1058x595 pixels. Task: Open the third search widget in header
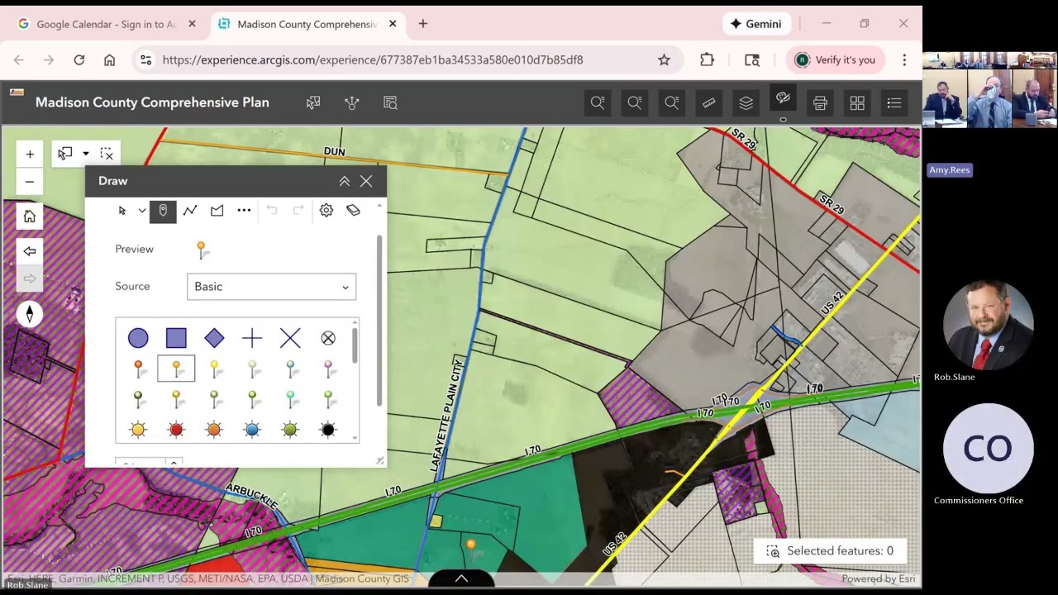[672, 103]
